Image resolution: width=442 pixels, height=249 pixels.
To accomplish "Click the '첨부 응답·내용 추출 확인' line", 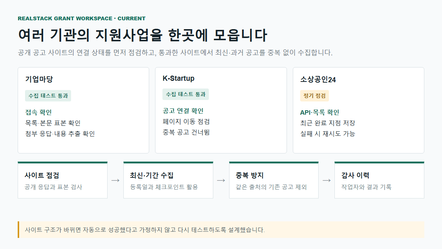I will pos(60,134).
